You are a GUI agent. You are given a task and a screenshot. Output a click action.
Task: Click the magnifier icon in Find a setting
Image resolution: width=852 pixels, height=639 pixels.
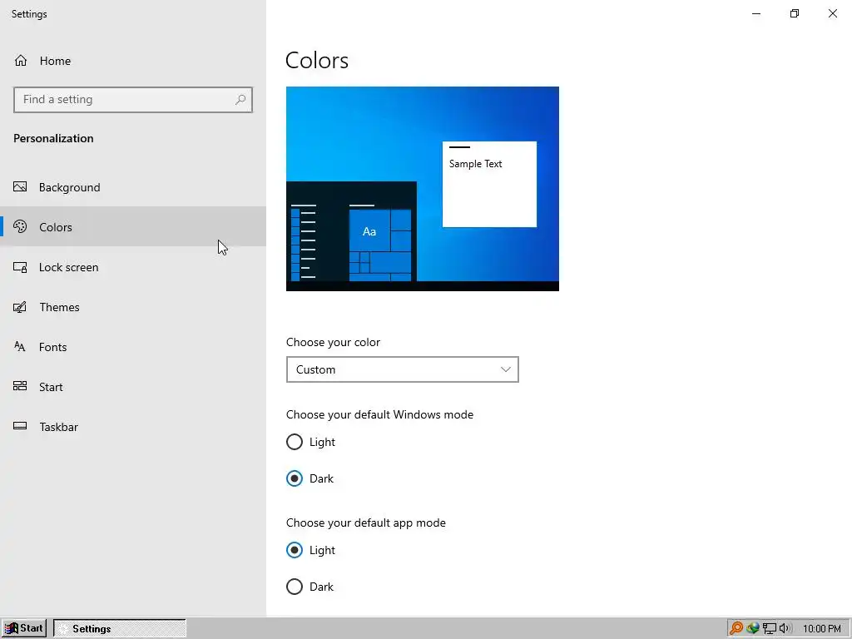(240, 100)
